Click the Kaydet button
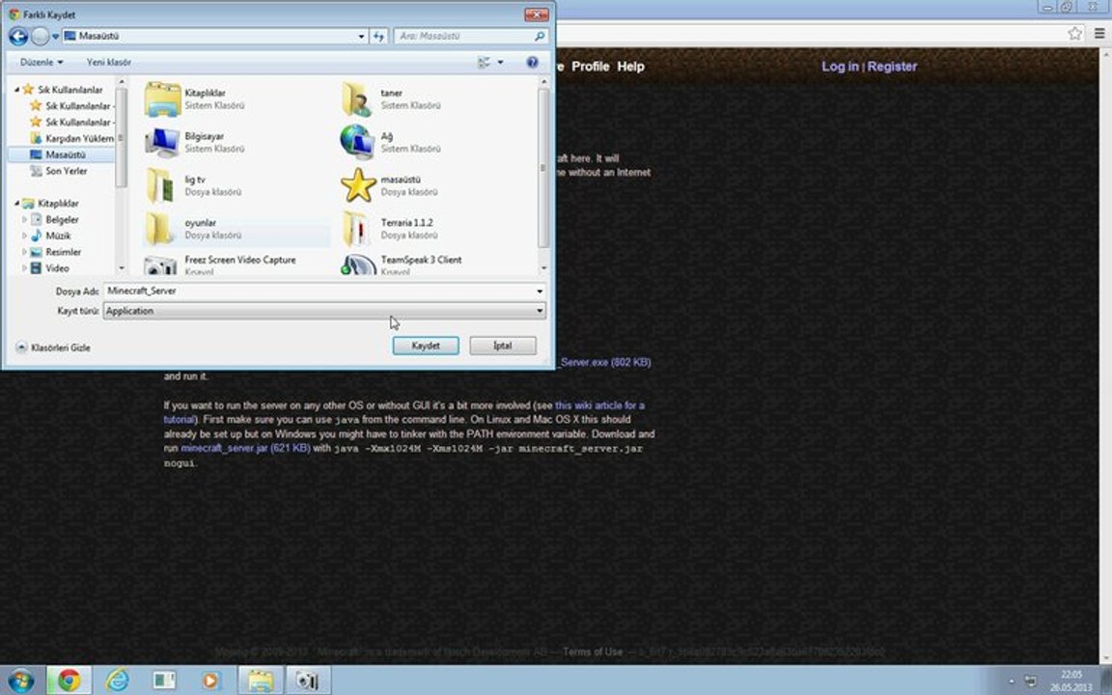Viewport: 1112px width, 695px height. (x=426, y=346)
